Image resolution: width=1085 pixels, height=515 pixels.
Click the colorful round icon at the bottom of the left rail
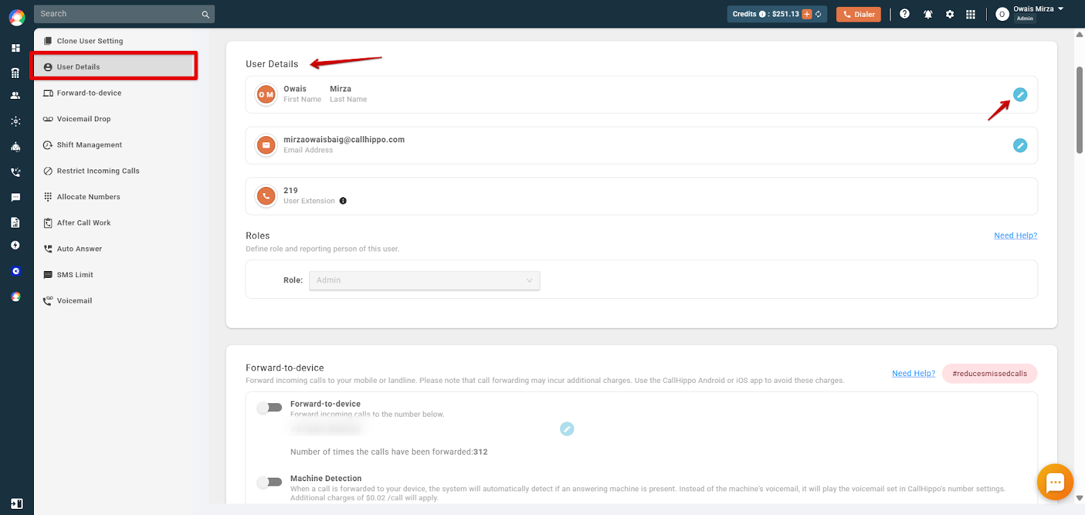pyautogui.click(x=16, y=297)
